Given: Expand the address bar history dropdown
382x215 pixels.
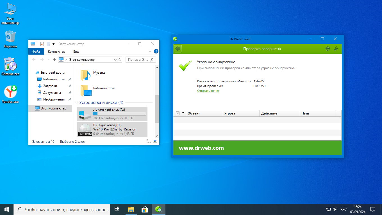Looking at the screenshot, I should [x=115, y=60].
